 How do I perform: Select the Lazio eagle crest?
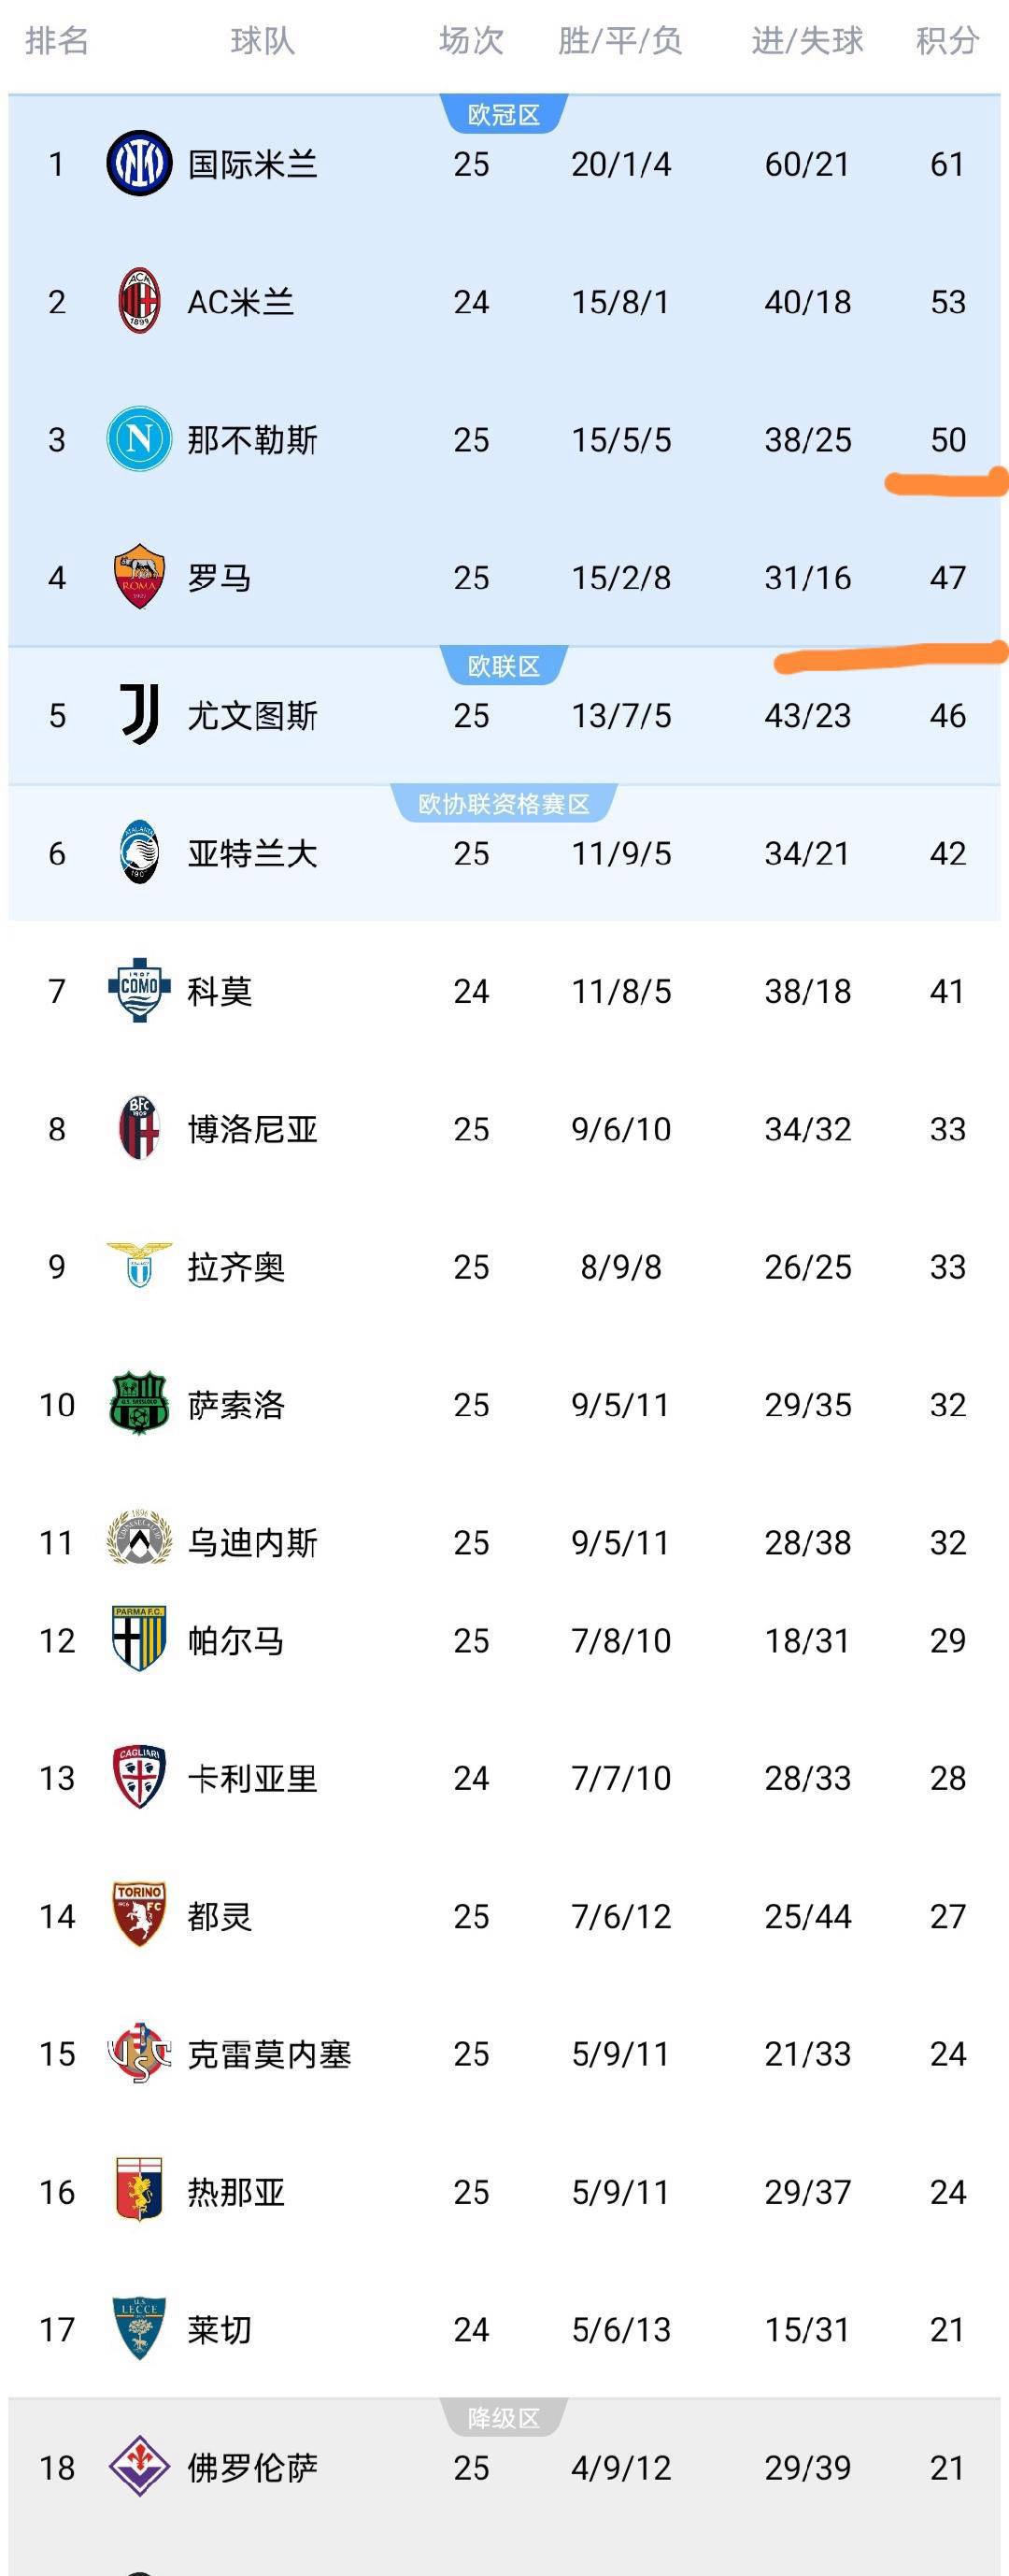pyautogui.click(x=139, y=1266)
